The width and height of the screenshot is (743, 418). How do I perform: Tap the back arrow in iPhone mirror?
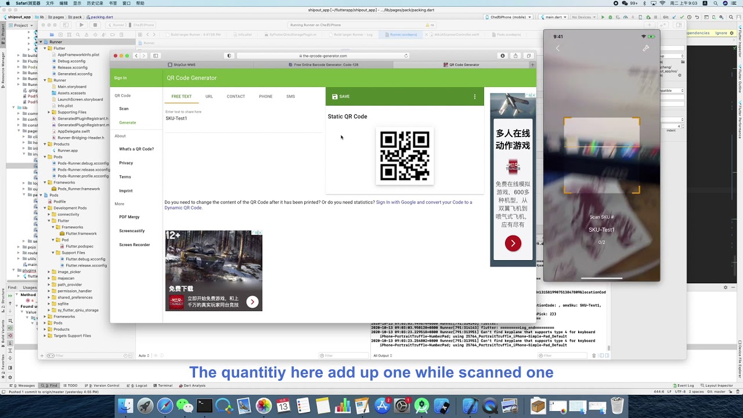pos(558,48)
